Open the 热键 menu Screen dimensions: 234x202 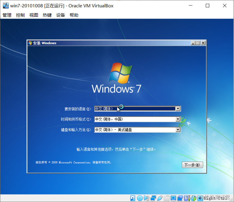tap(47, 15)
